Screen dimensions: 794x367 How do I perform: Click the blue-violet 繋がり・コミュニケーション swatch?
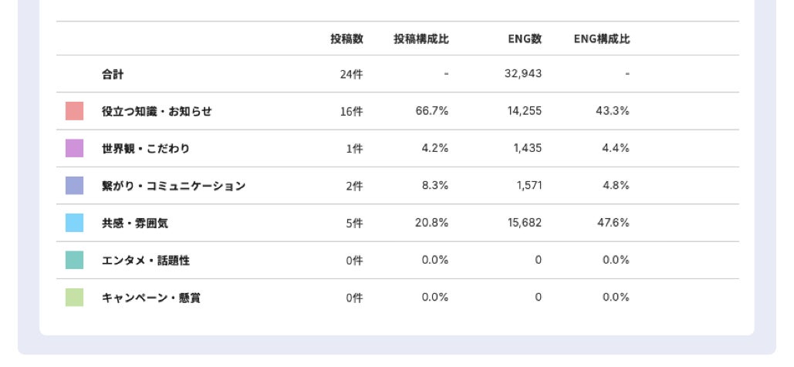point(74,186)
